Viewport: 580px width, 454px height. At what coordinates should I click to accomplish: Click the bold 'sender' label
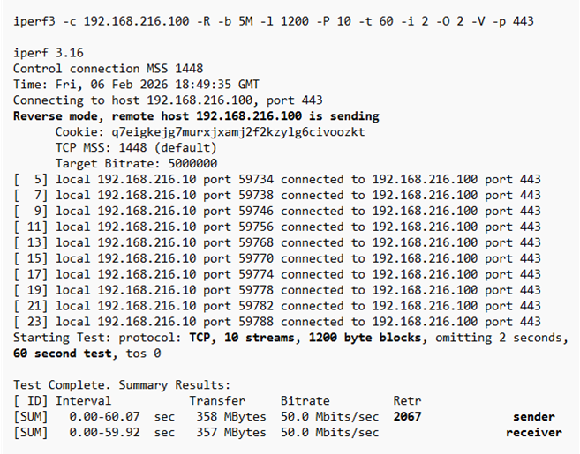(534, 417)
